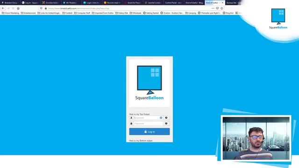Image resolution: width=299 pixels, height=168 pixels.
Task: Switch to the User Action tab
Action: point(50,3)
